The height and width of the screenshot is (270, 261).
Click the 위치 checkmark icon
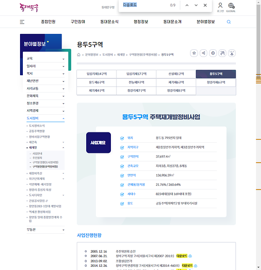click(122, 138)
